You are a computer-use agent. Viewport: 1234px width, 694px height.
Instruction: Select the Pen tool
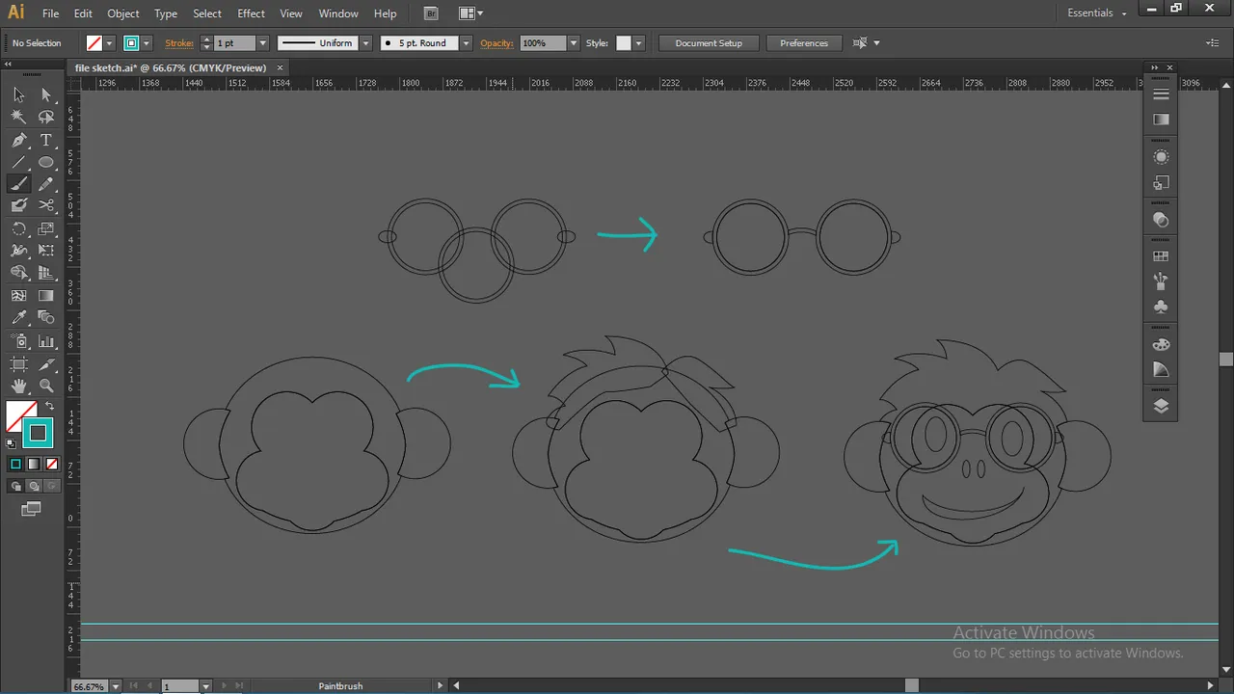(18, 140)
